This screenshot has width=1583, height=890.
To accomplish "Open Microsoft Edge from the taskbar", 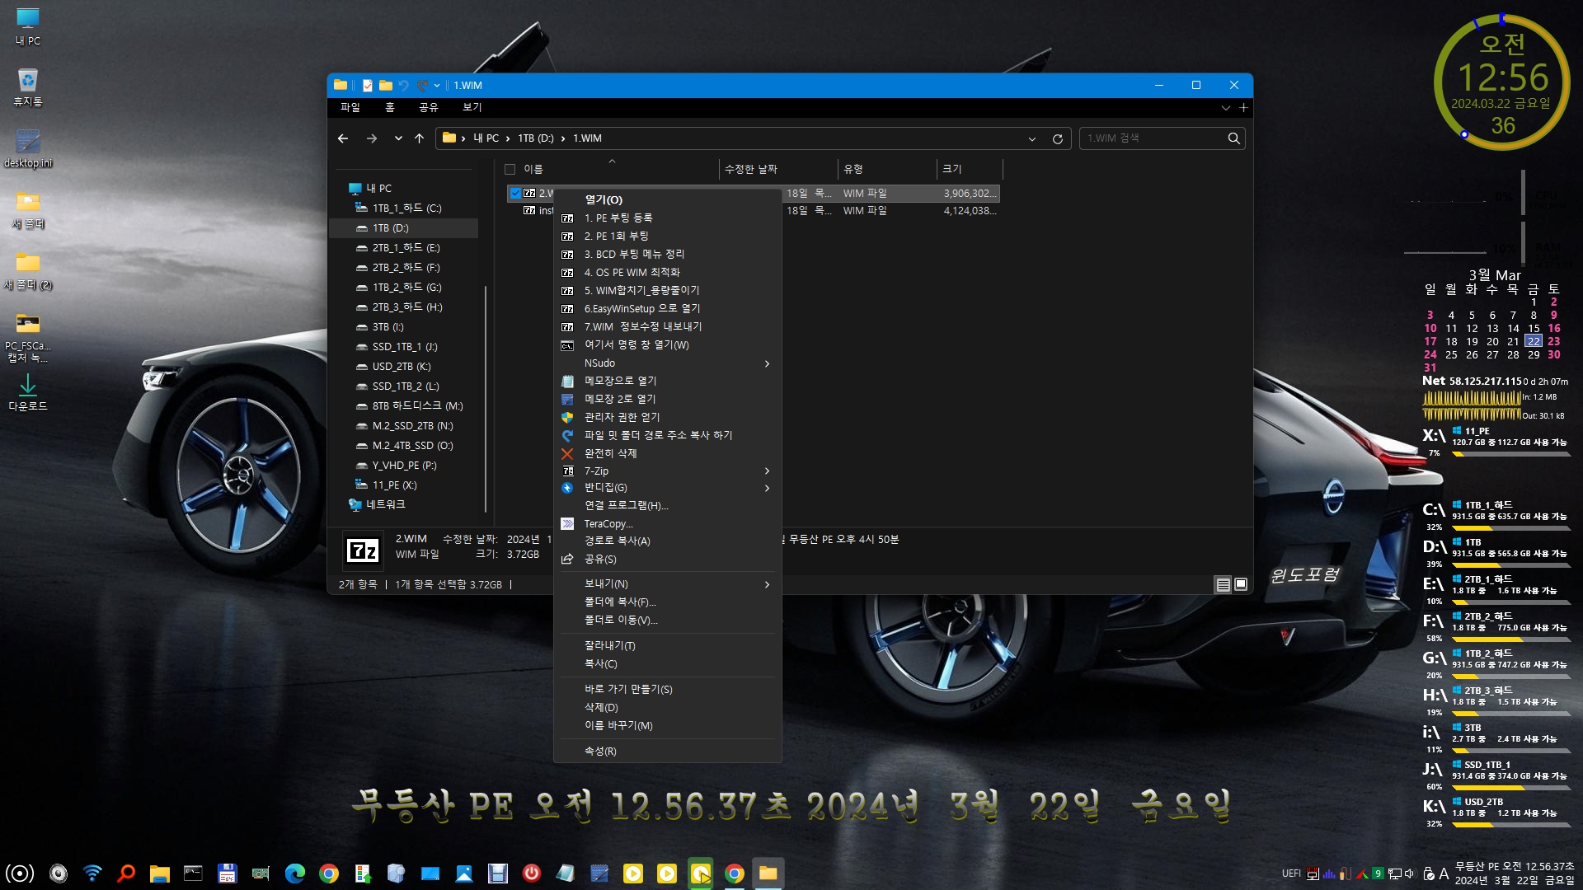I will pyautogui.click(x=294, y=873).
